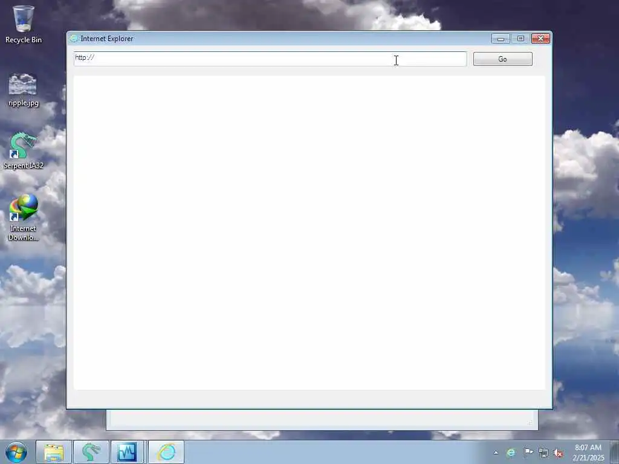Image resolution: width=619 pixels, height=464 pixels.
Task: Maximize the Internet Explorer window
Action: point(520,39)
